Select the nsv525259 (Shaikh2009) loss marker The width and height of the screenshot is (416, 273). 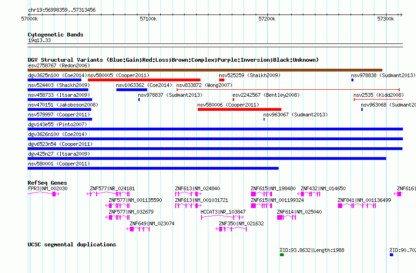[222, 80]
